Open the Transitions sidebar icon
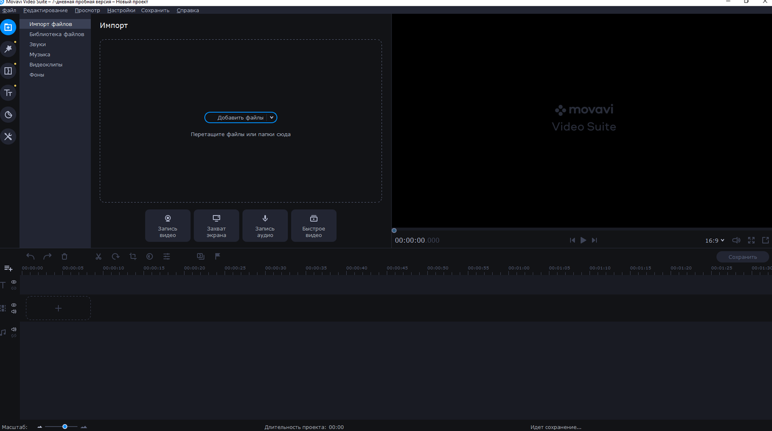772x431 pixels. point(8,71)
